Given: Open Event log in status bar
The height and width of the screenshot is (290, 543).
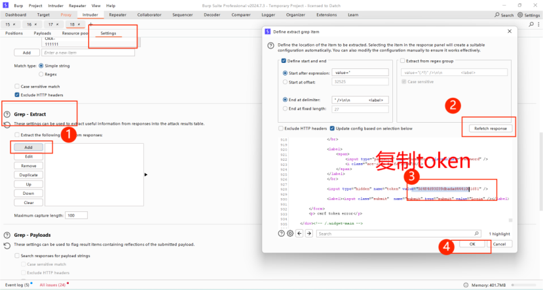Looking at the screenshot, I should click(x=17, y=285).
